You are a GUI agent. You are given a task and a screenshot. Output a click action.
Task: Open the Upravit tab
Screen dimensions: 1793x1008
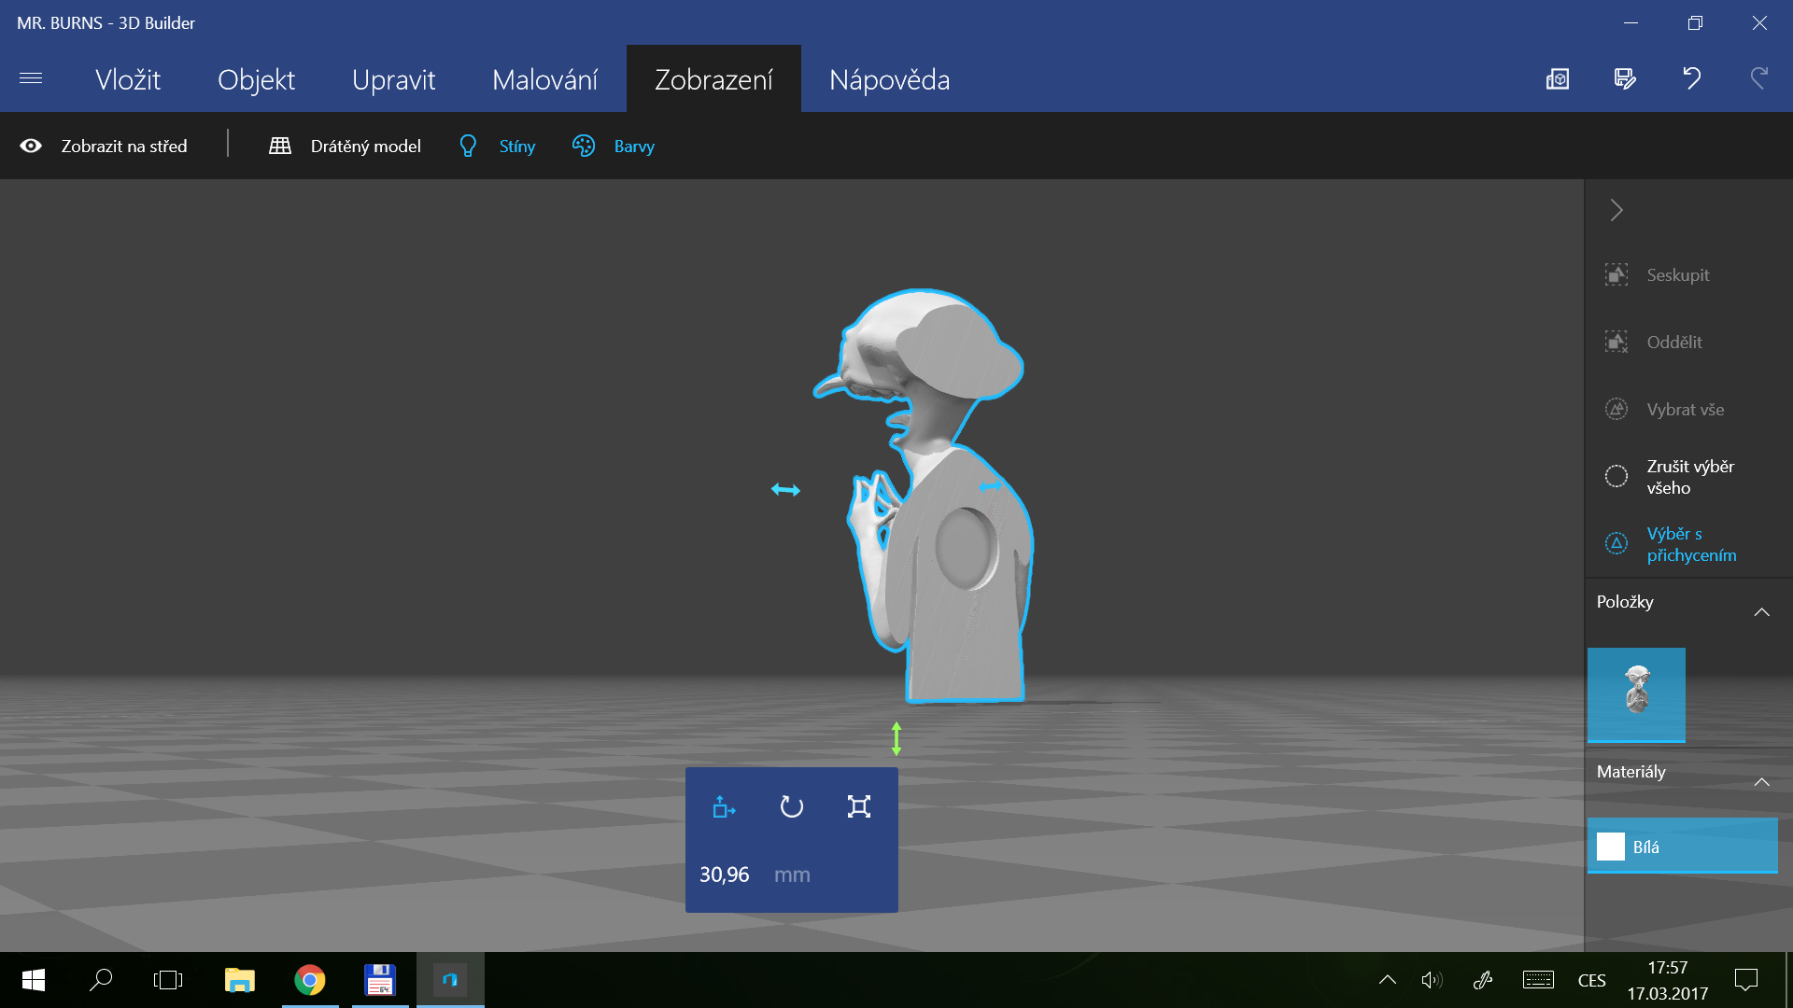pos(393,79)
